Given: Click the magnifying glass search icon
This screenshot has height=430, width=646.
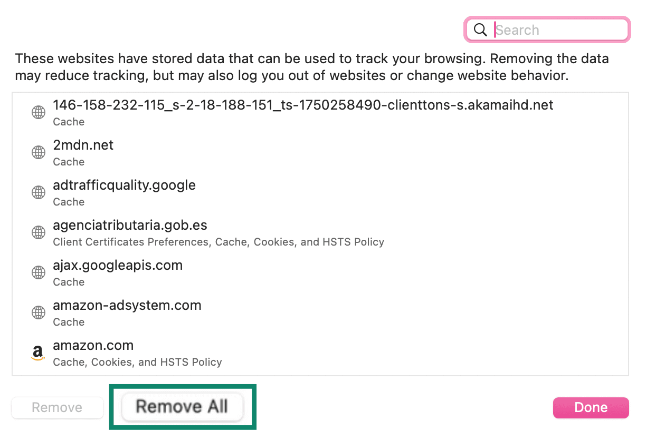Looking at the screenshot, I should pos(480,30).
